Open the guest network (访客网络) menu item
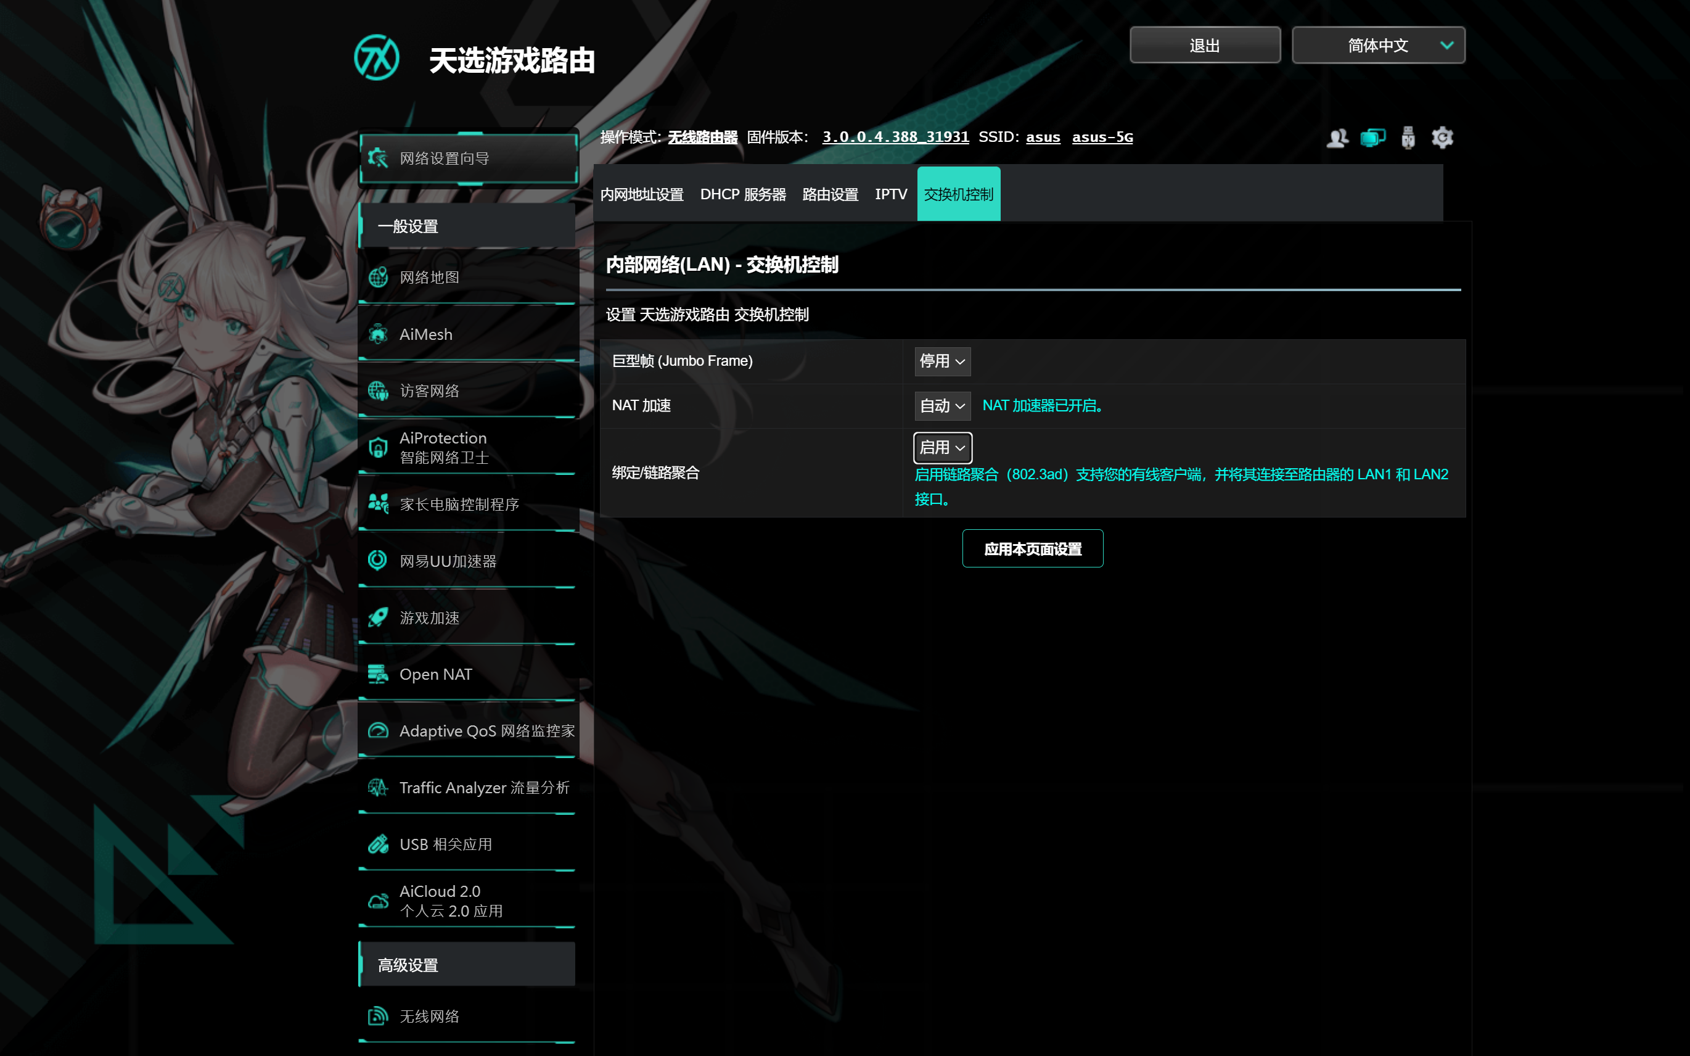1690x1056 pixels. [467, 390]
